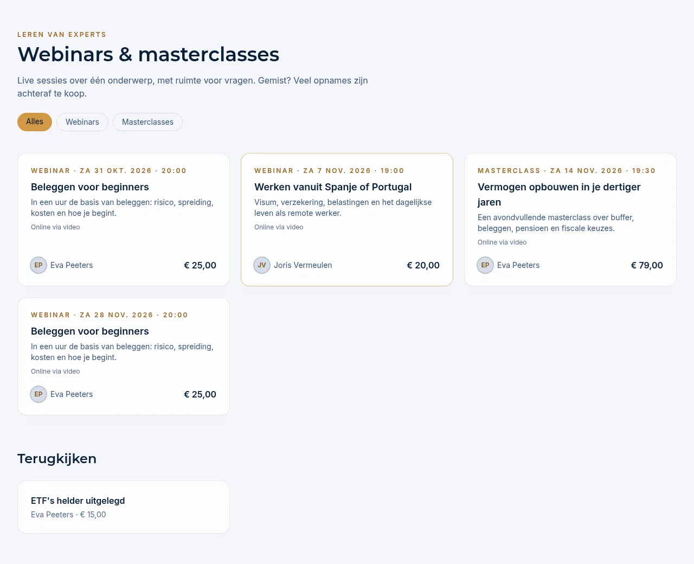Open Werken vanuit Spanje of Portugal card
This screenshot has height=564, width=694.
pyautogui.click(x=347, y=220)
